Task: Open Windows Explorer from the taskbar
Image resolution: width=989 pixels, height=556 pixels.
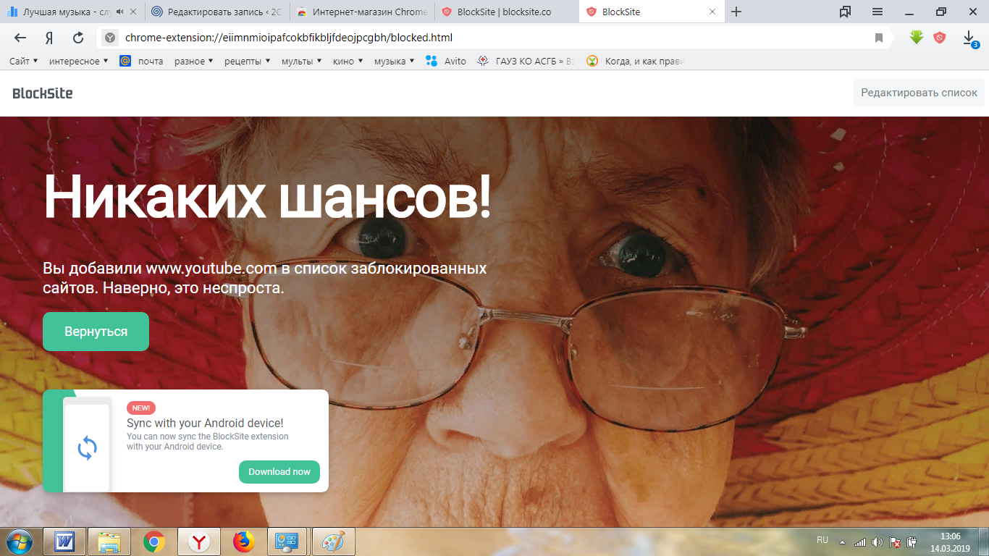Action: (109, 542)
